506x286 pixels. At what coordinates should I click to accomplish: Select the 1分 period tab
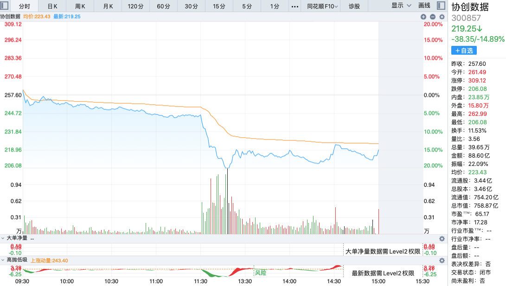click(275, 6)
